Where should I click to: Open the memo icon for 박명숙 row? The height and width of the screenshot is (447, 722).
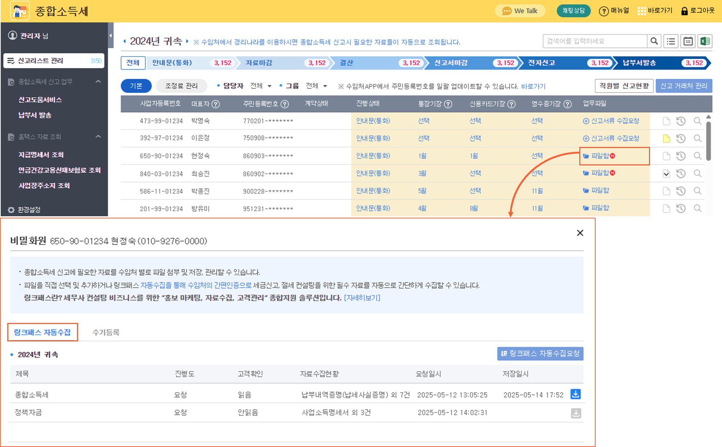click(x=666, y=121)
